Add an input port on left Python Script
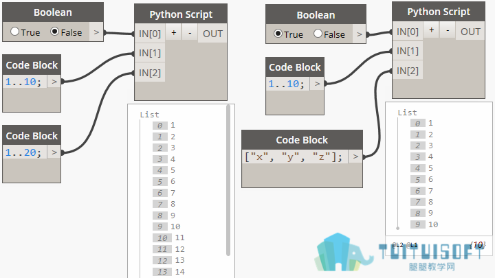 pos(174,33)
